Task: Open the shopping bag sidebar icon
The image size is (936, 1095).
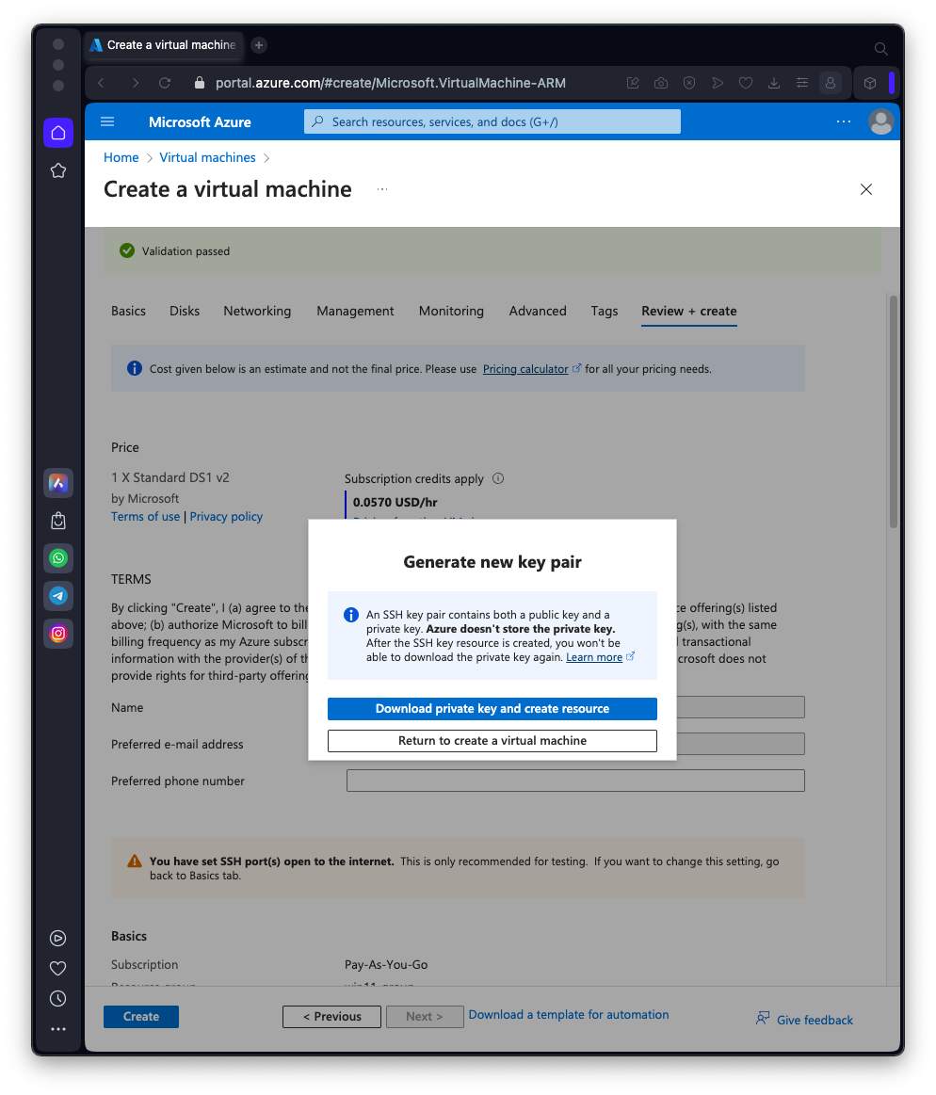Action: coord(58,521)
